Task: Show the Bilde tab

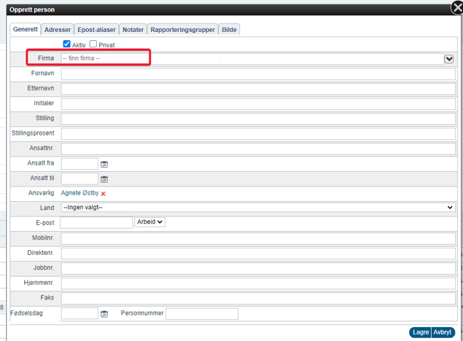Action: (x=229, y=30)
